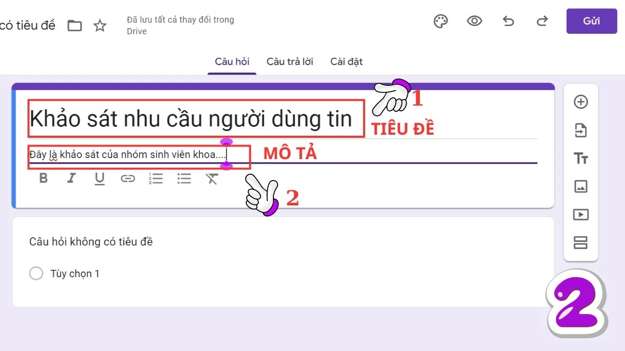This screenshot has height=351, width=625.
Task: Add a new question with the plus icon
Action: tap(581, 101)
